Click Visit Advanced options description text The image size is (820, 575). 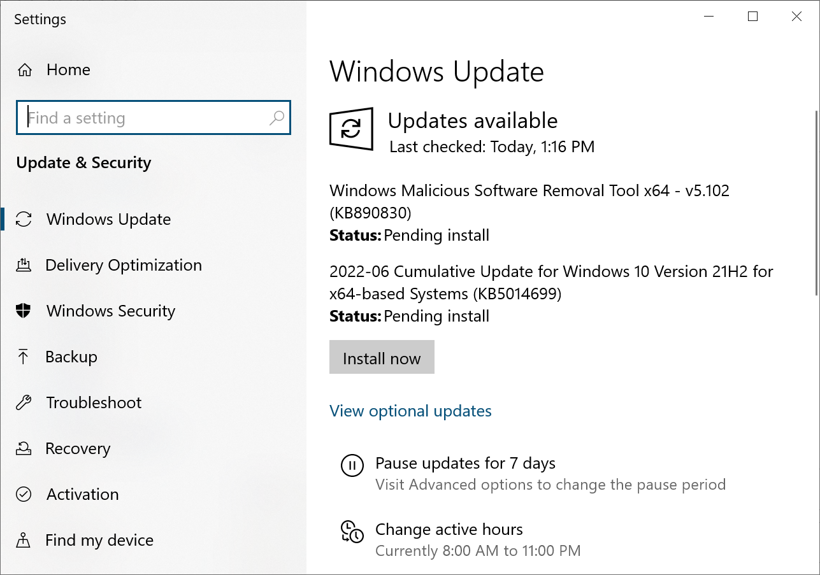550,485
